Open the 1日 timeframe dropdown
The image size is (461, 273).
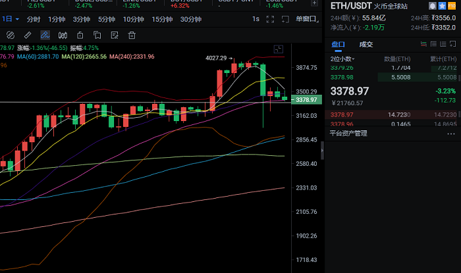(x=9, y=19)
